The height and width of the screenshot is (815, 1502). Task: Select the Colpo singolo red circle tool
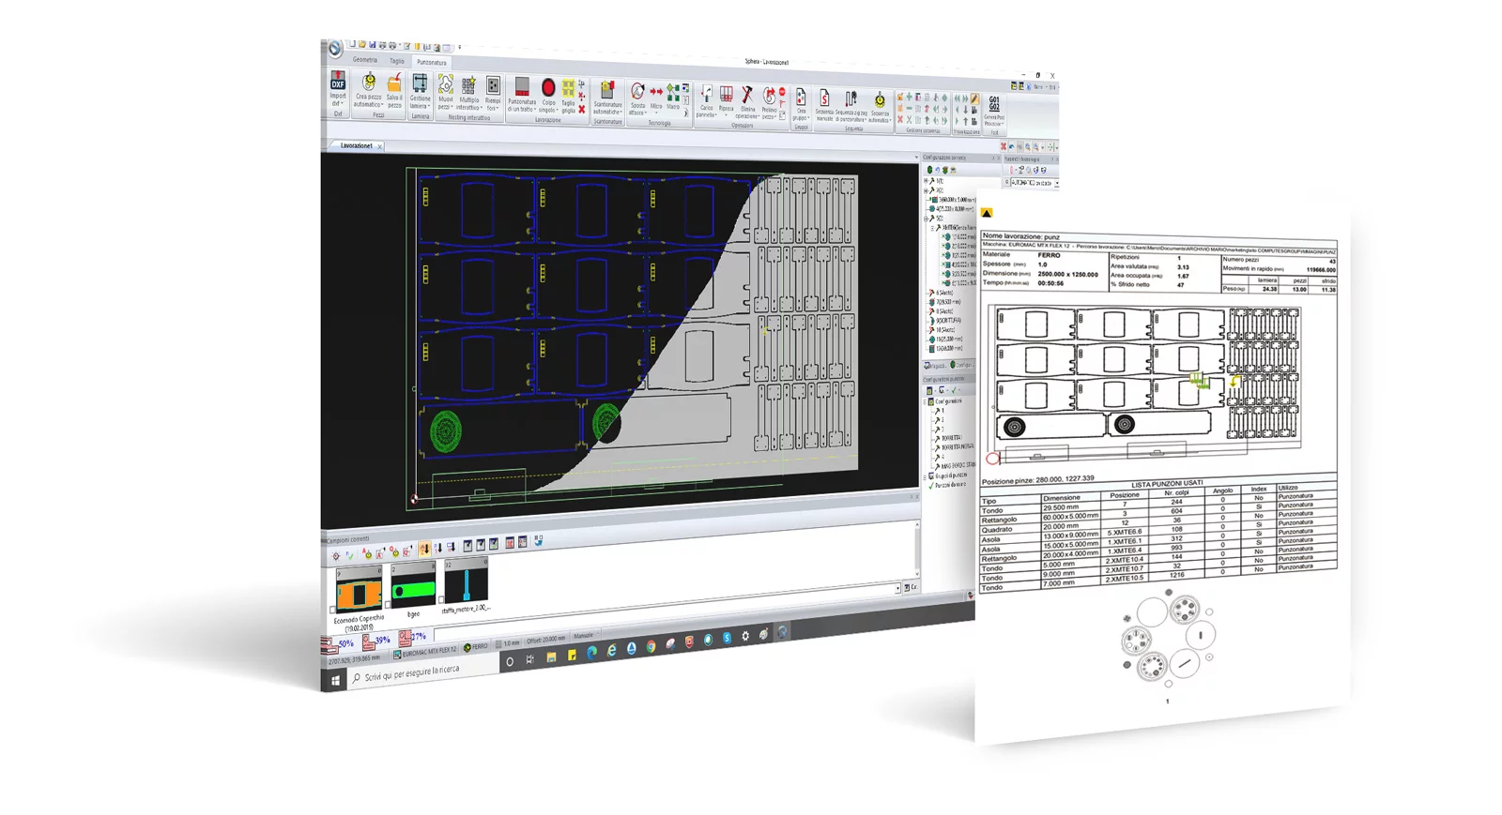coord(548,88)
